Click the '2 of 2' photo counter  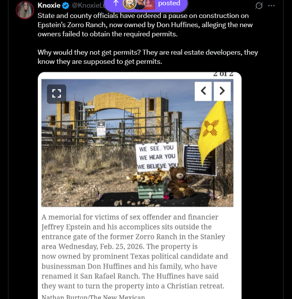[223, 74]
